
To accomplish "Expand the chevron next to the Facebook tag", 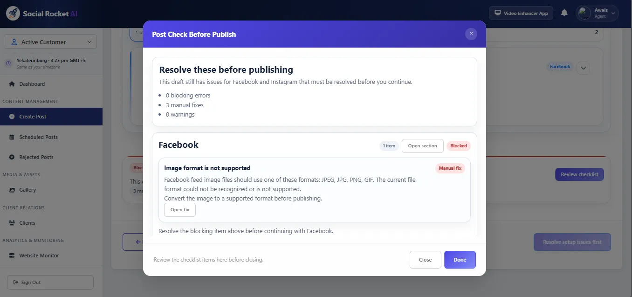I will coord(584,68).
